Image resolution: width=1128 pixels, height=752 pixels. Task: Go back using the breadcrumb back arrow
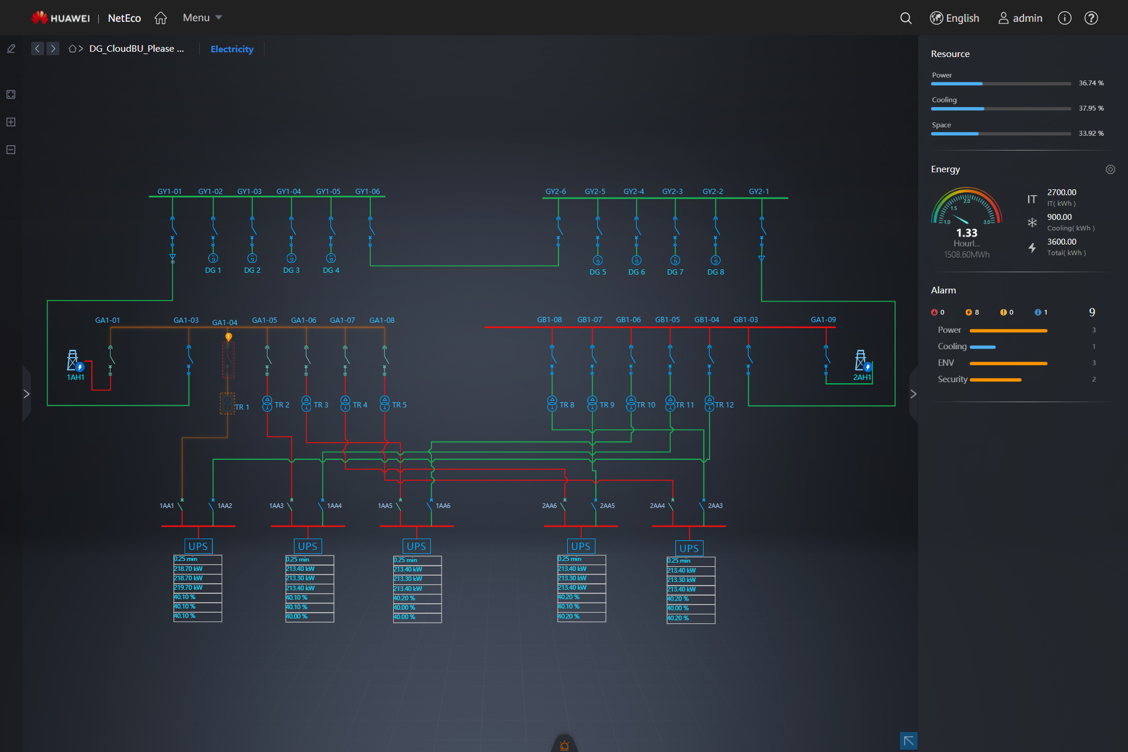coord(37,48)
